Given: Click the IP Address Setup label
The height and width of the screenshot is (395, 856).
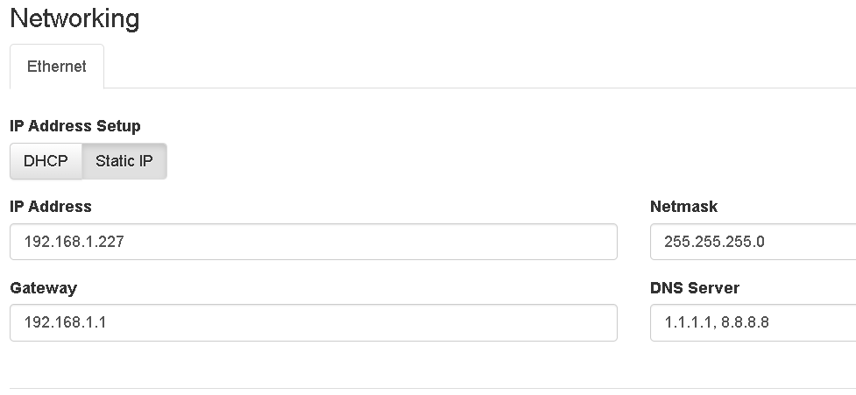Looking at the screenshot, I should click(x=75, y=125).
